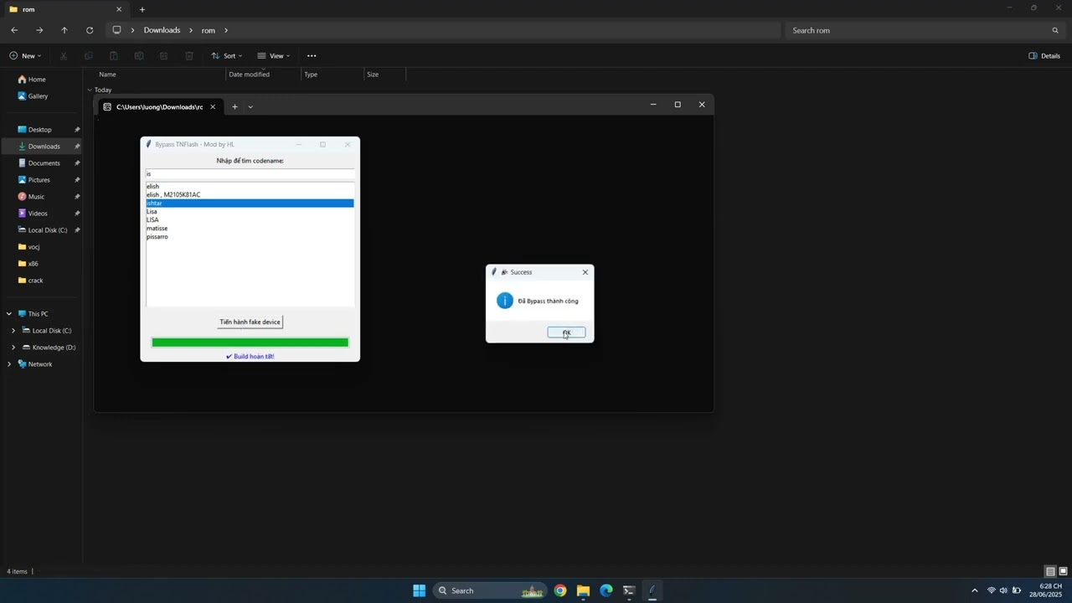The height and width of the screenshot is (603, 1072).
Task: Collapse the This PC tree node
Action: coord(9,314)
